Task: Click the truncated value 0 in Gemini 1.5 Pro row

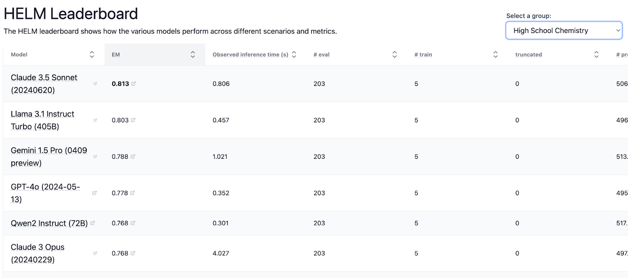Action: click(517, 157)
